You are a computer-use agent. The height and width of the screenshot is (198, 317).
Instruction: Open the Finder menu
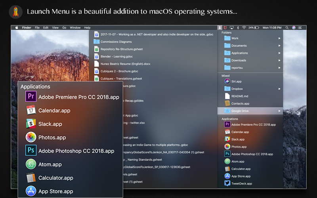click(27, 28)
